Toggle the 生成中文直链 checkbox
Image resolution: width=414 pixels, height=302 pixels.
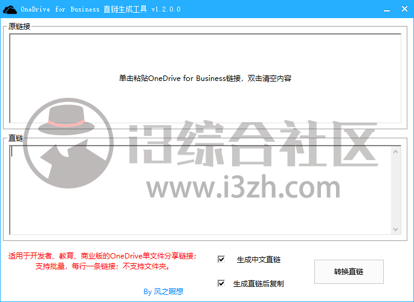point(221,260)
